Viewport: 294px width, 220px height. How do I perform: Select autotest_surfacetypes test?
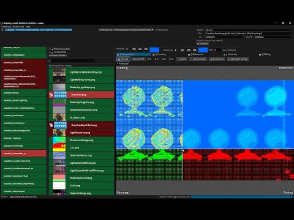click(x=24, y=55)
